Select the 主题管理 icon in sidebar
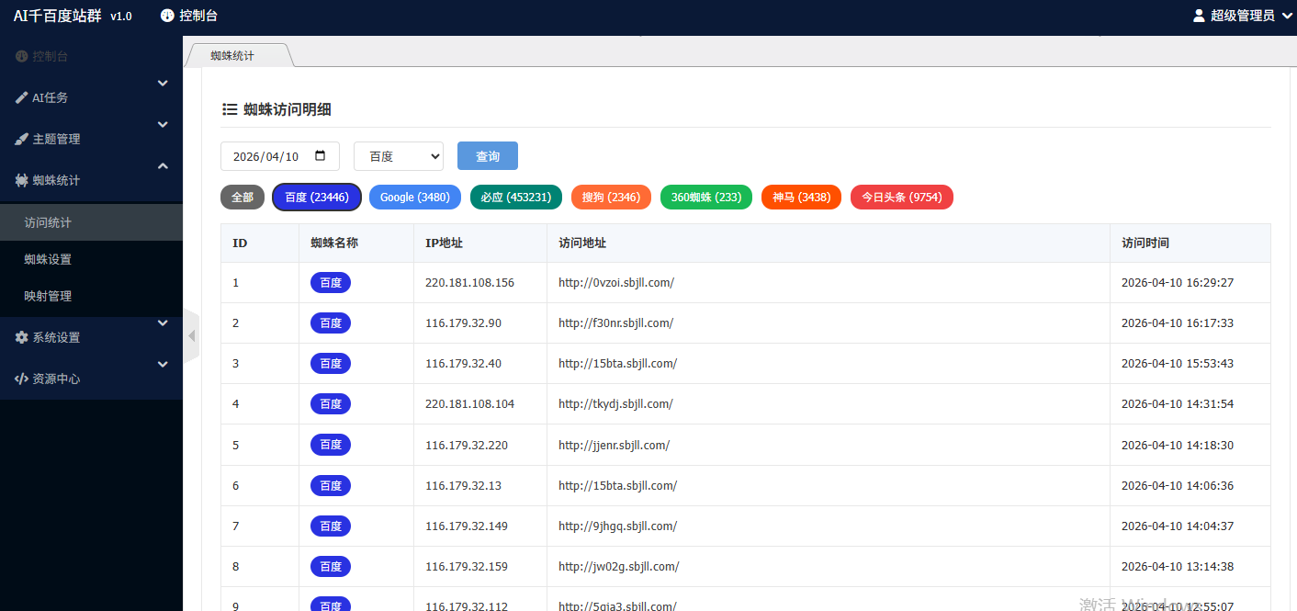The width and height of the screenshot is (1297, 611). (22, 138)
